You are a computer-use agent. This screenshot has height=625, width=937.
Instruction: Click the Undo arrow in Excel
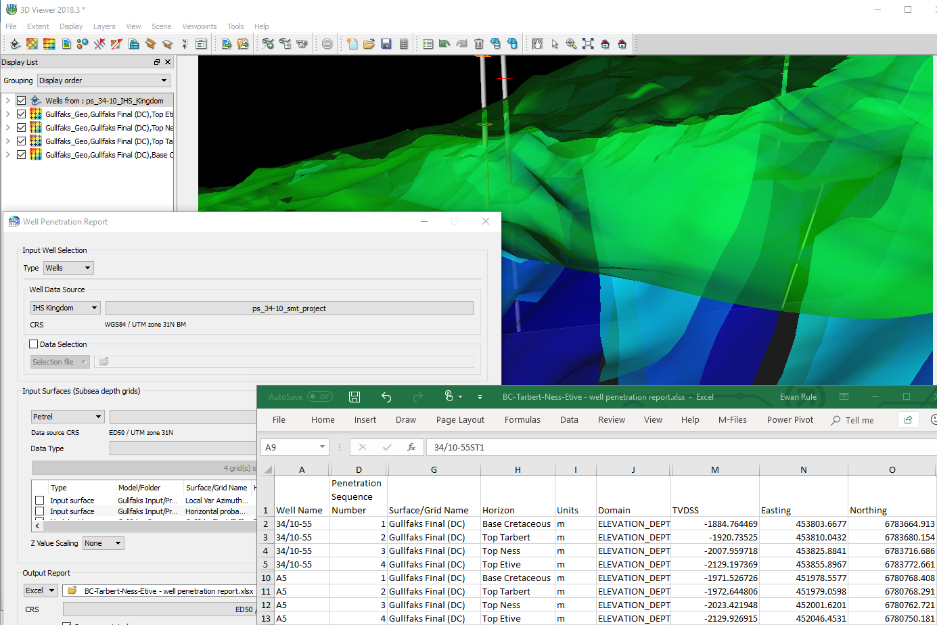coord(386,397)
